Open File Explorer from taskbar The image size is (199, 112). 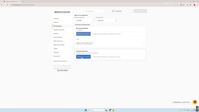(x=113, y=110)
